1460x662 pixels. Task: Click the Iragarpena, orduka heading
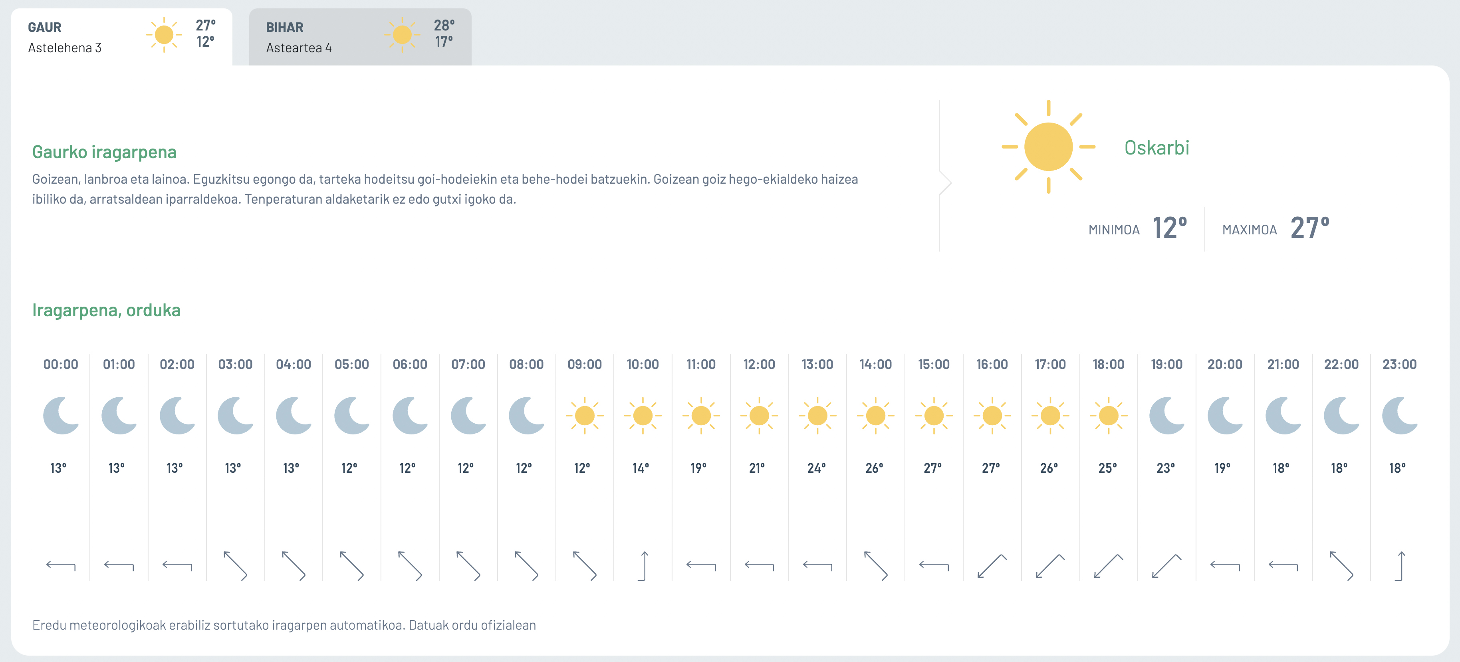coord(106,310)
